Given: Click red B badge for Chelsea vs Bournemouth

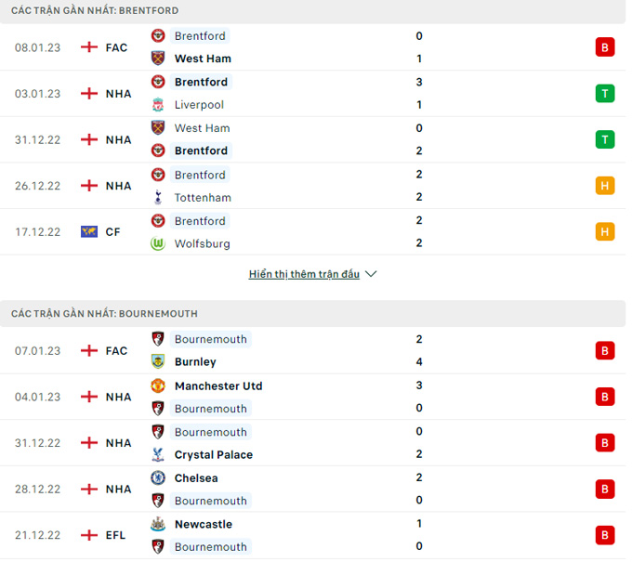Looking at the screenshot, I should [605, 490].
